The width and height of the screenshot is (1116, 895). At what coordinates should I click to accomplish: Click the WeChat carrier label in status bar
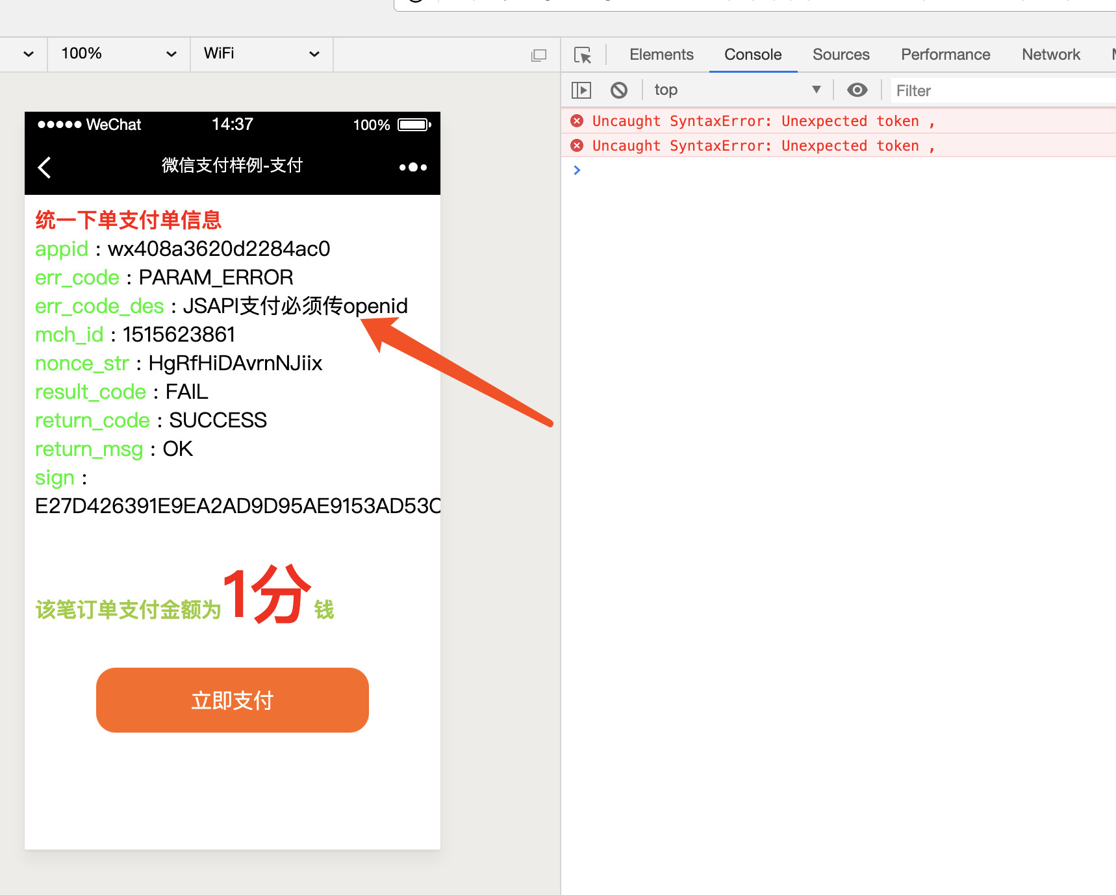click(114, 125)
